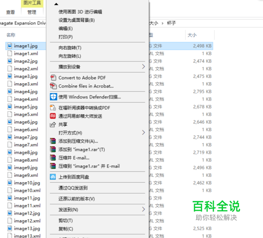Click the 2,795 KB size cell
Screen dimensions: 263x238
pyautogui.click(x=203, y=92)
